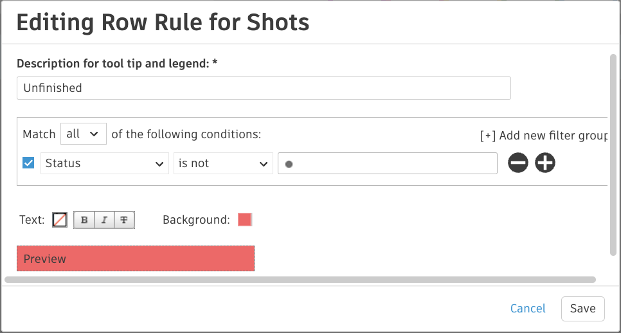
Task: Toggle bold text formatting
Action: (x=84, y=220)
